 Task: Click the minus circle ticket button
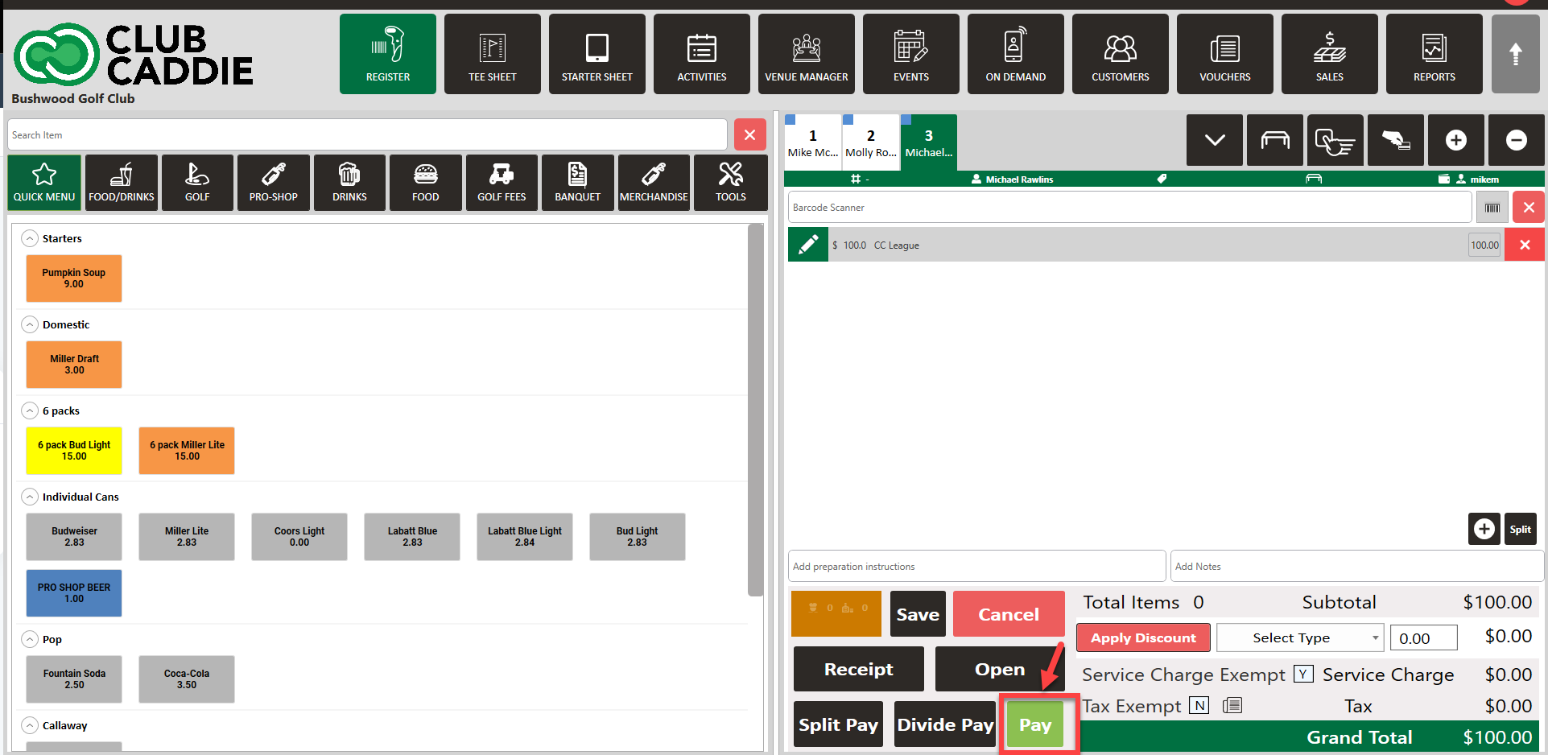point(1516,140)
